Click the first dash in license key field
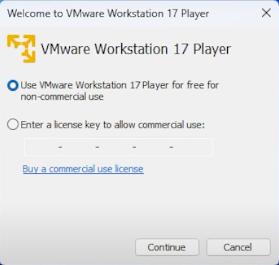 (x=60, y=147)
